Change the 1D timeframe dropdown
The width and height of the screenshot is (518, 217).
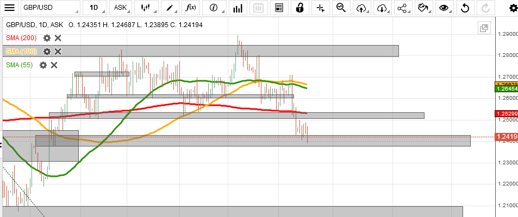pos(94,8)
